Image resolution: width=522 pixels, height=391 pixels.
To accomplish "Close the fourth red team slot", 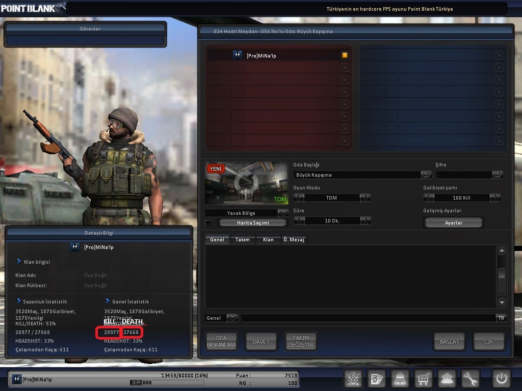I will (345, 92).
